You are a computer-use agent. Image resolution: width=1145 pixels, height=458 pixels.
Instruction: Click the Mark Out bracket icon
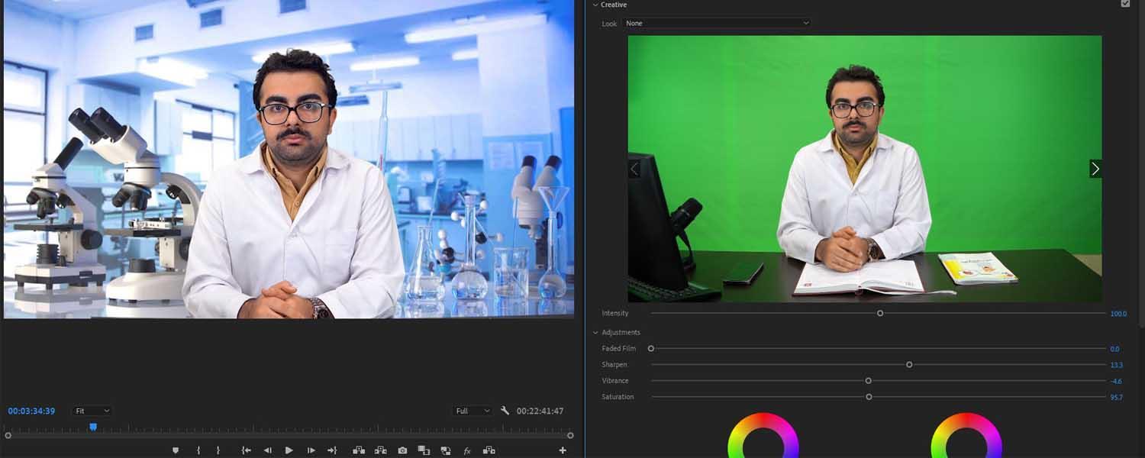(218, 450)
